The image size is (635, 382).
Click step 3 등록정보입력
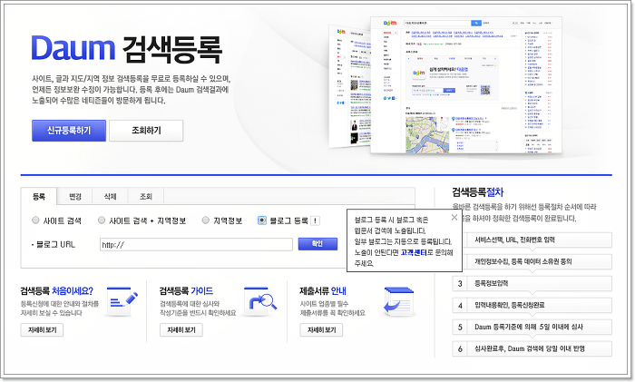coord(532,284)
